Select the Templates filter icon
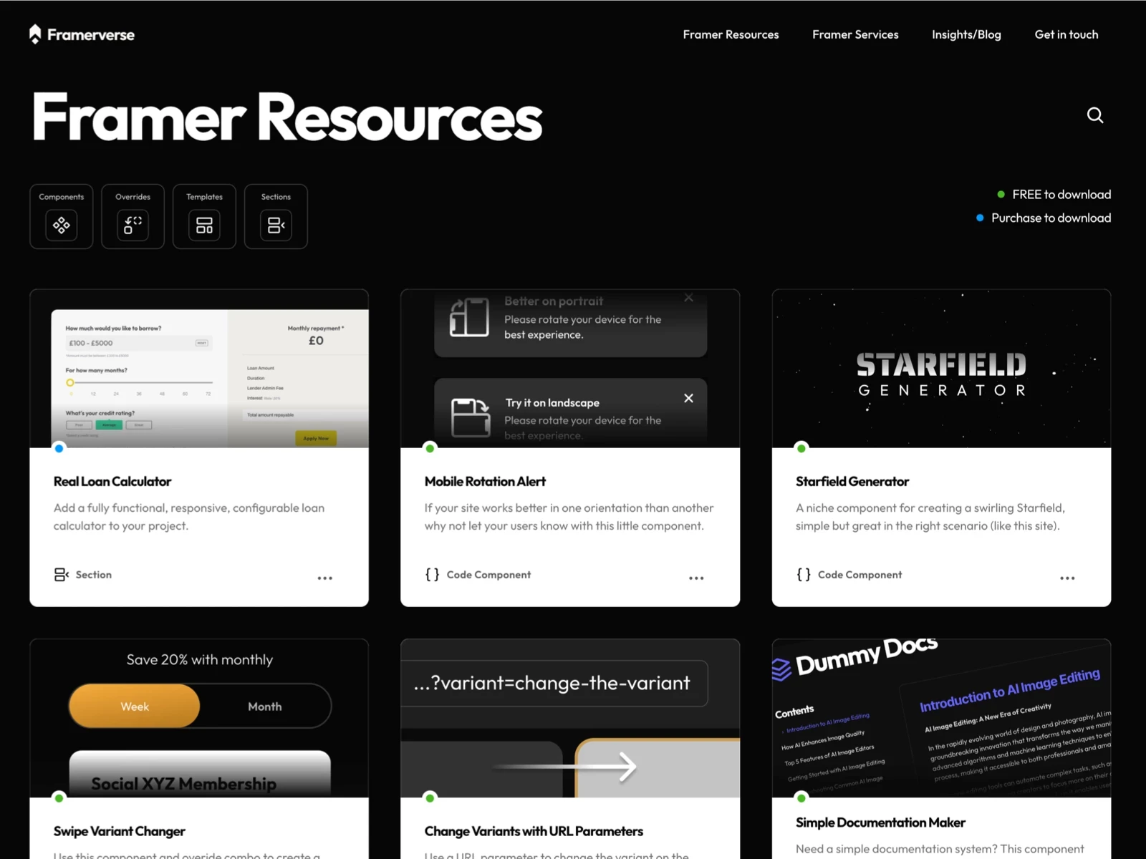Screen dimensions: 1146x859 point(204,225)
